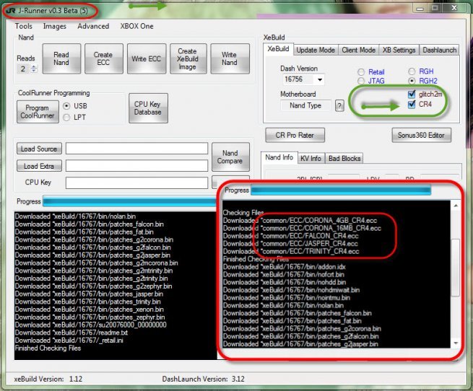
Task: Open the Advanced menu
Action: 93,26
